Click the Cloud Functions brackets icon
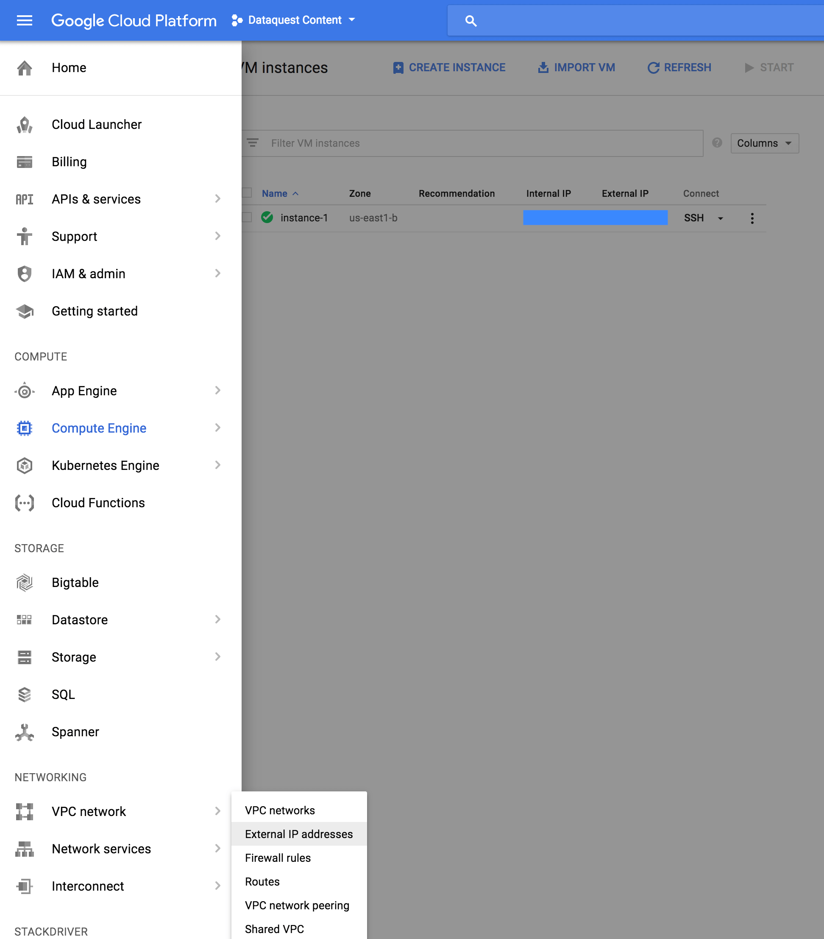The width and height of the screenshot is (824, 939). 24,503
